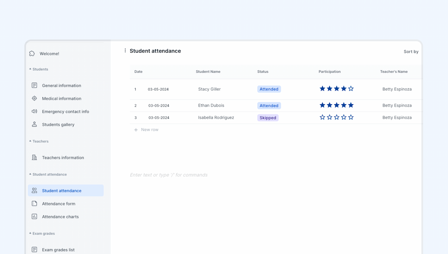448x254 pixels.
Task: Click the Emergency contact info speaker icon
Action: pyautogui.click(x=34, y=111)
